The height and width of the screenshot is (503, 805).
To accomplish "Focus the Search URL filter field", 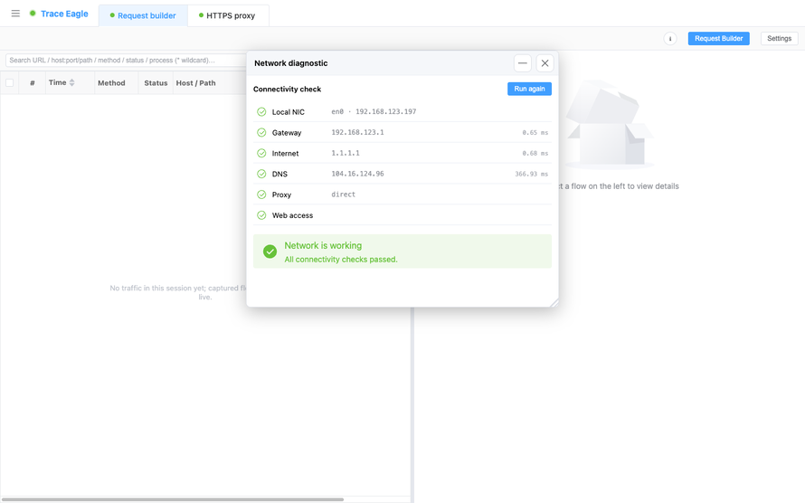I will tap(126, 60).
